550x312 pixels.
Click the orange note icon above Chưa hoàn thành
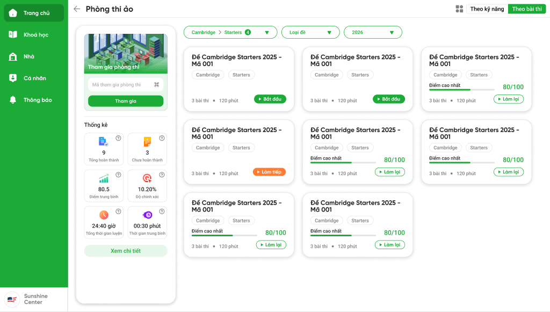click(x=147, y=142)
